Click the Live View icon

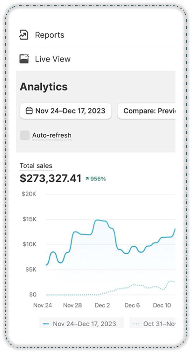tap(24, 59)
